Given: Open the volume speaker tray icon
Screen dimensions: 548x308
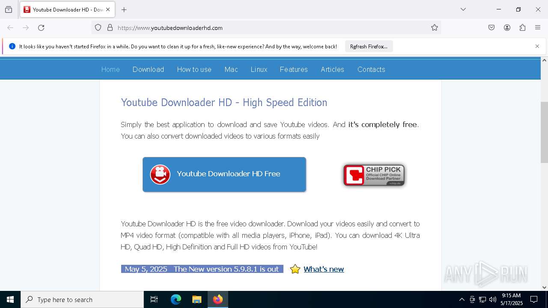Looking at the screenshot, I should coord(493,299).
